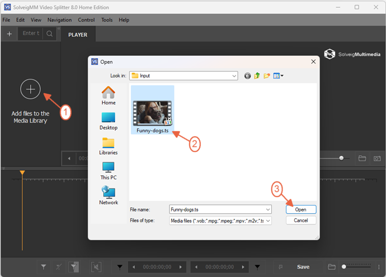The height and width of the screenshot is (277, 386).
Task: Click the first timecode field 00:00:00;00
Action: pyautogui.click(x=157, y=267)
